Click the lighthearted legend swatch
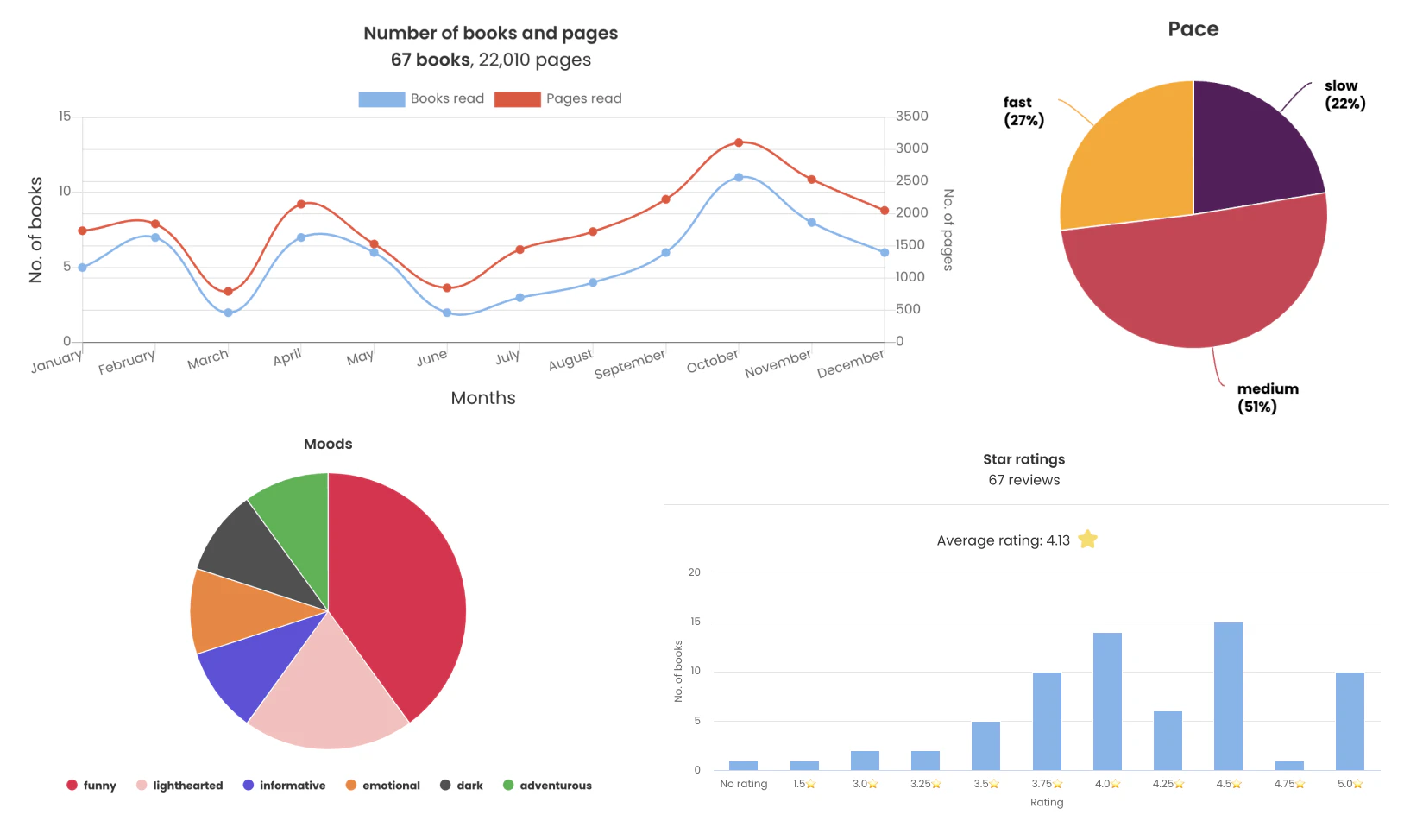The image size is (1404, 821). pos(140,785)
